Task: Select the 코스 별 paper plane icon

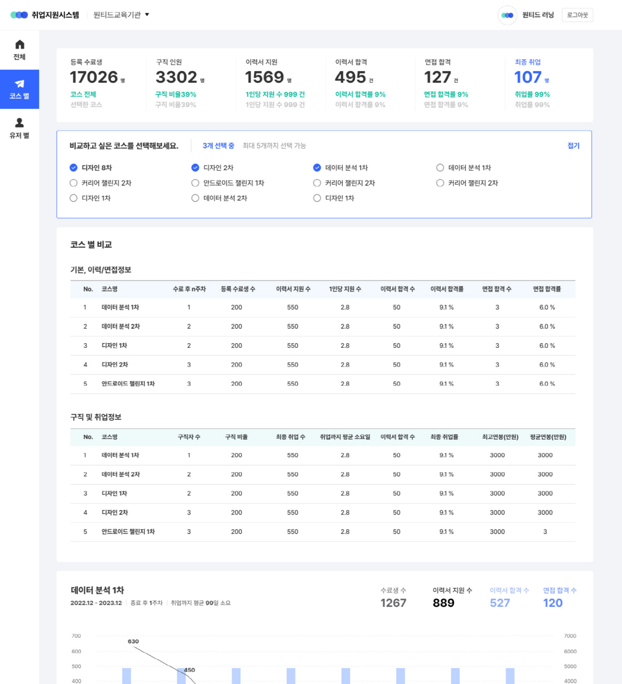Action: click(x=19, y=84)
